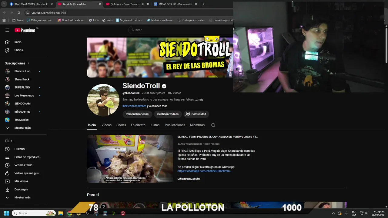
Task: Open the WhatsApp channel link
Action: pos(205,171)
